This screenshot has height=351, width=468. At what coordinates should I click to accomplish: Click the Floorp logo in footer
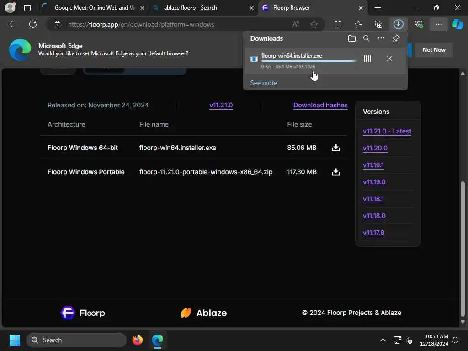[83, 313]
